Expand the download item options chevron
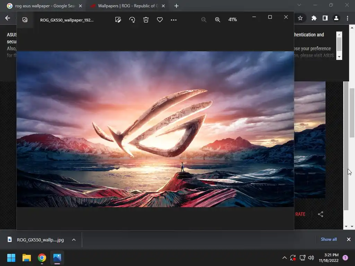Image resolution: width=355 pixels, height=266 pixels. [x=74, y=240]
